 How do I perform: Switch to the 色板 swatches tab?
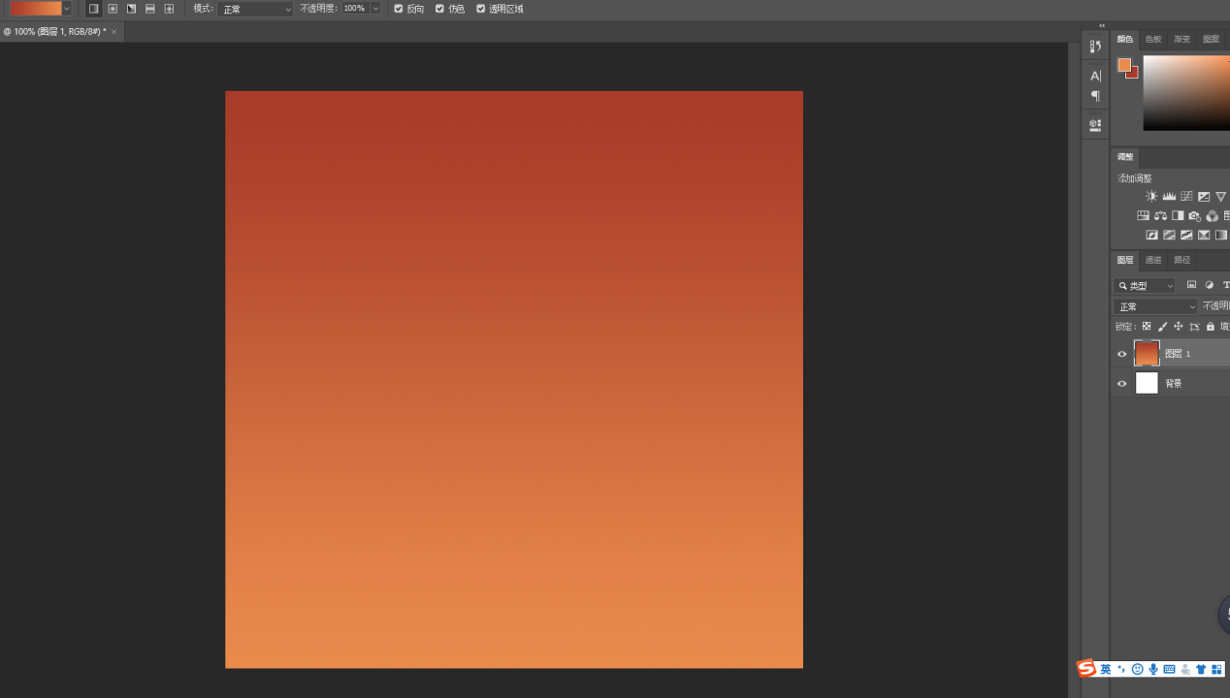[x=1153, y=40]
